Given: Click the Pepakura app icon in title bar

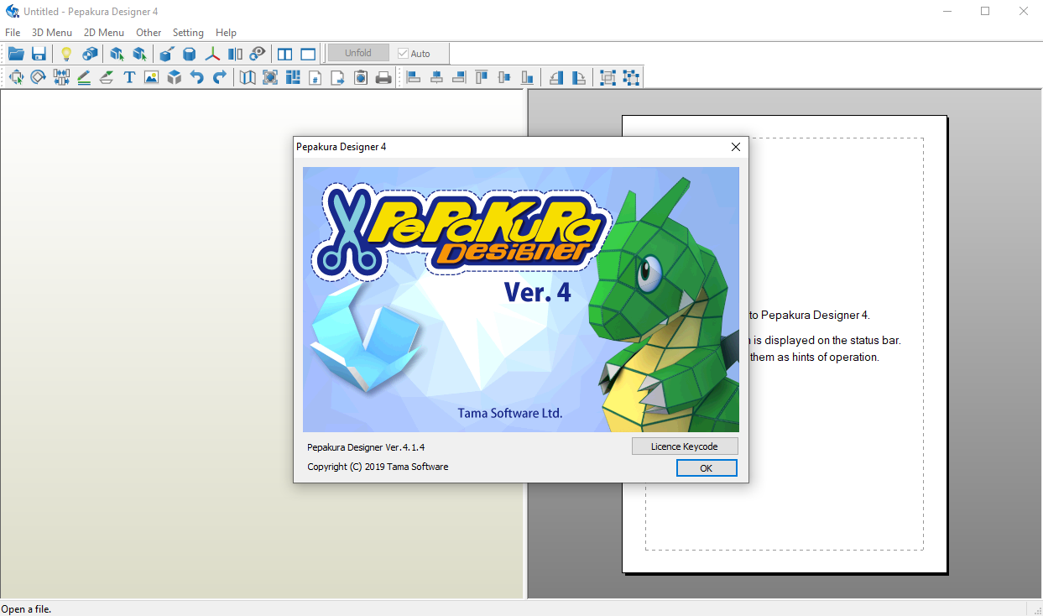Looking at the screenshot, I should [12, 11].
